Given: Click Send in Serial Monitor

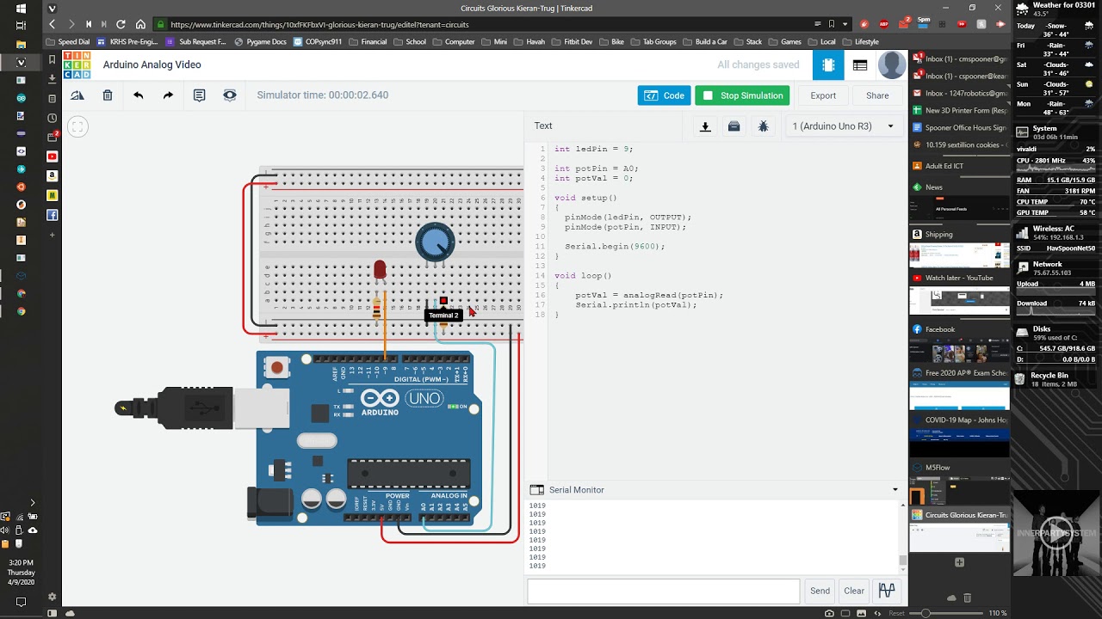Looking at the screenshot, I should (x=820, y=591).
